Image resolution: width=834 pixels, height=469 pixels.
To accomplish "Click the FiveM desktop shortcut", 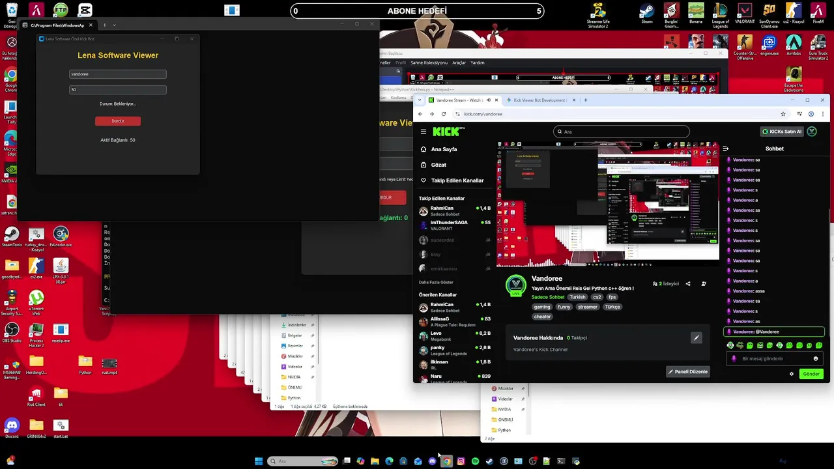I will click(x=818, y=14).
